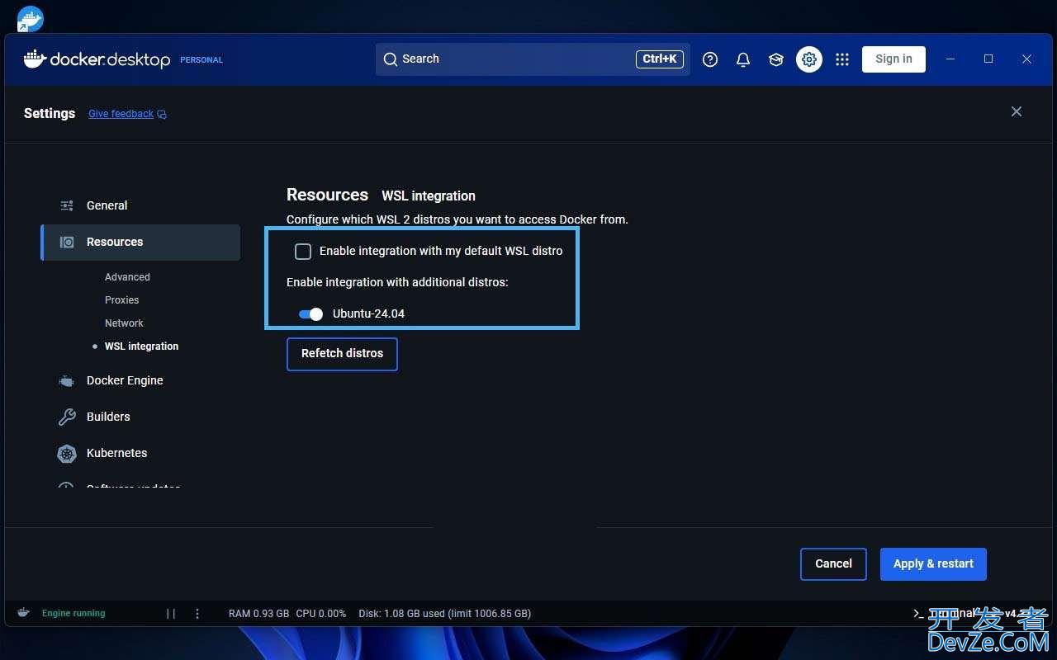
Task: Select the Resources settings section
Action: click(140, 242)
